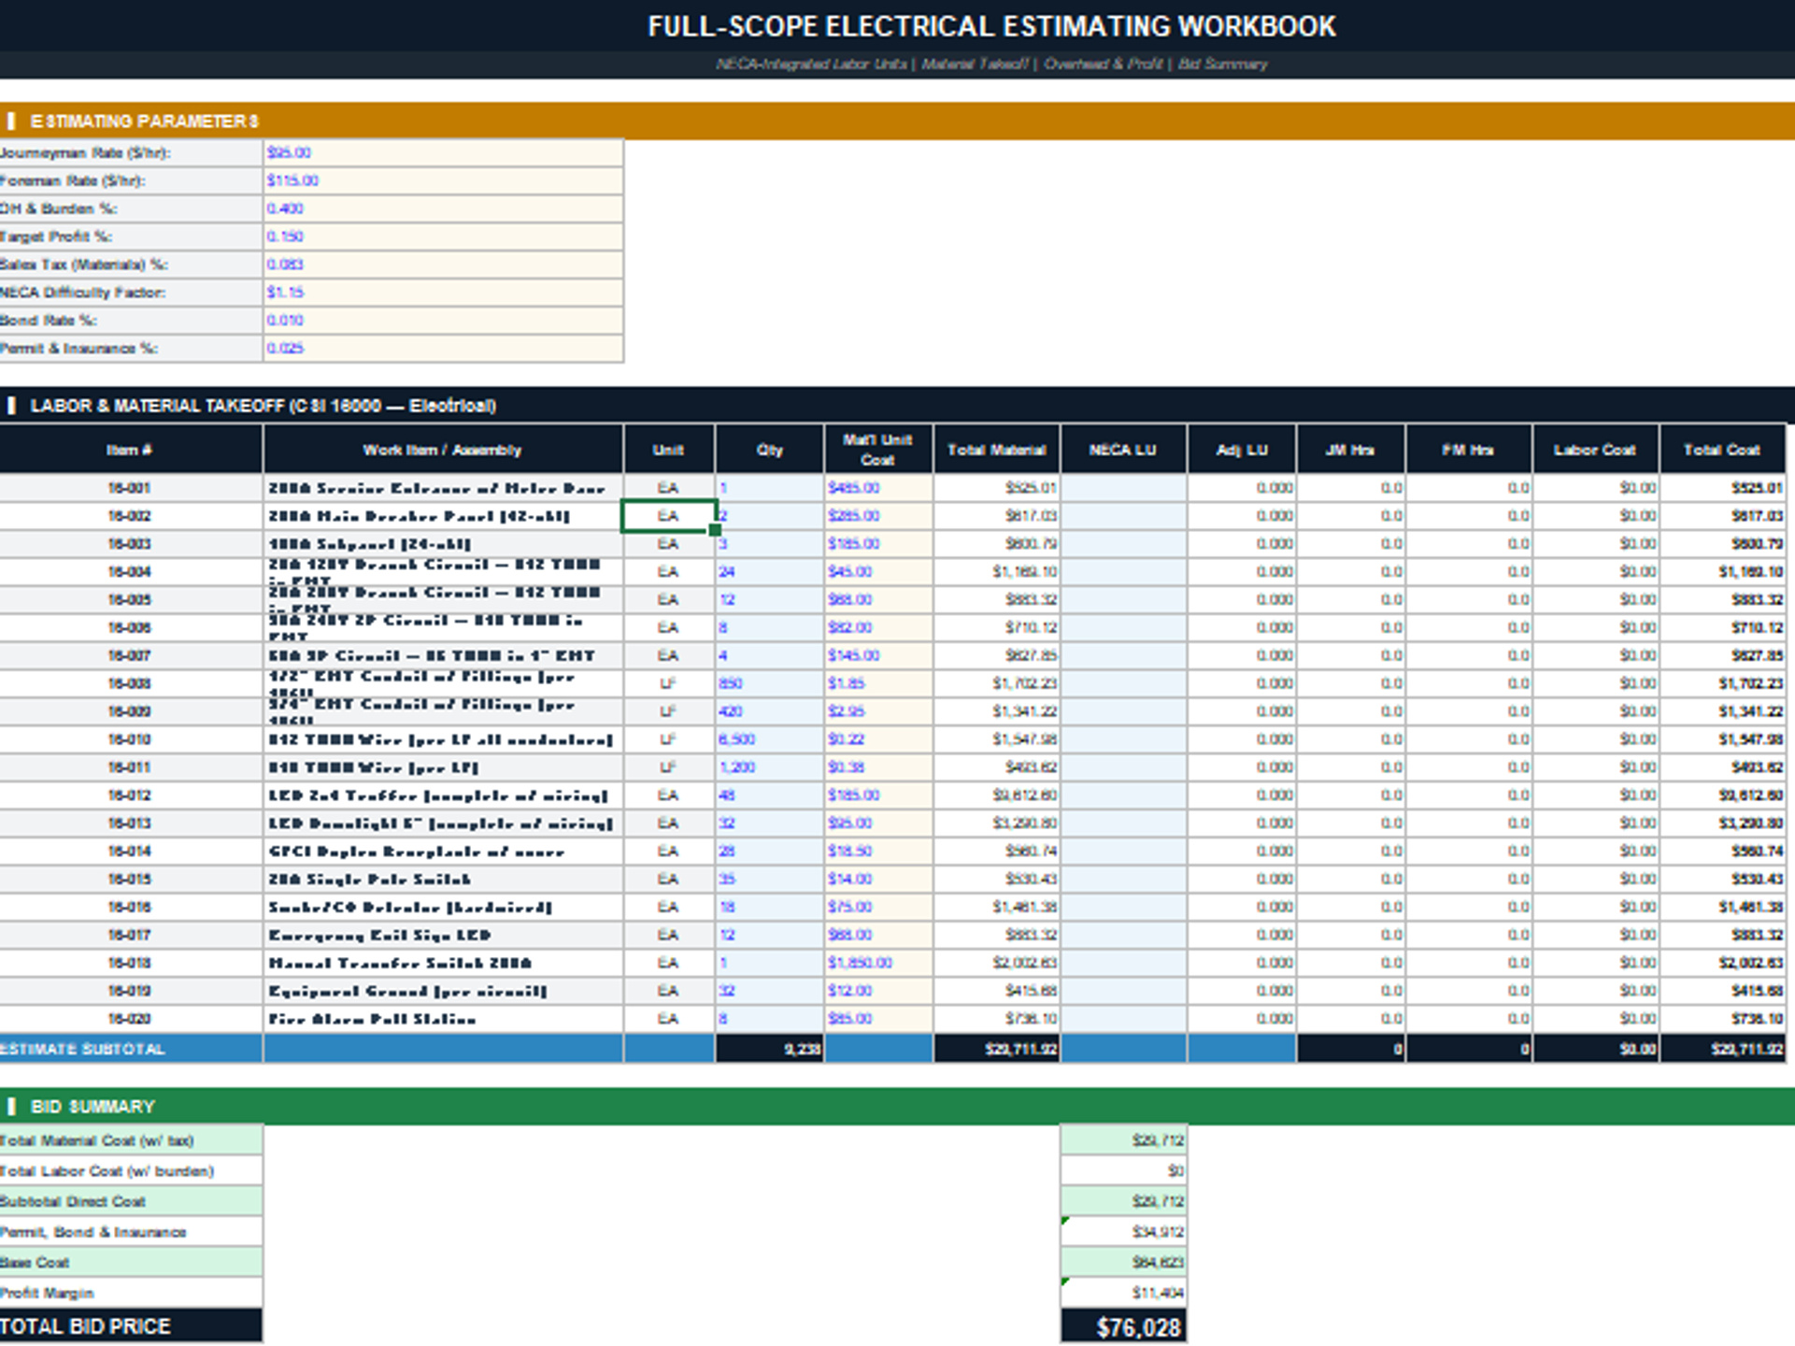Select the NECA LU cell for item 16-001
The height and width of the screenshot is (1346, 1795).
[x=1123, y=488]
